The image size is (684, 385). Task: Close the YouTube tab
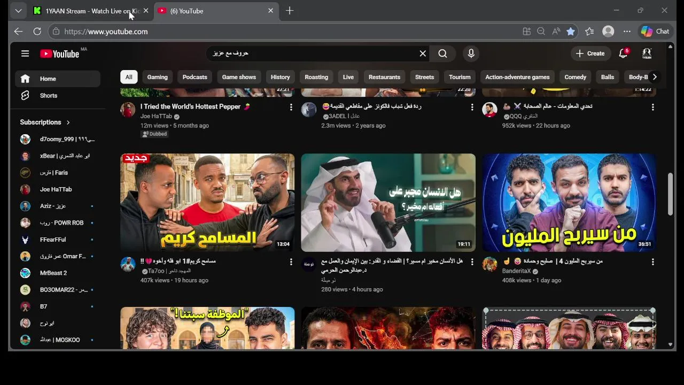[x=270, y=11]
